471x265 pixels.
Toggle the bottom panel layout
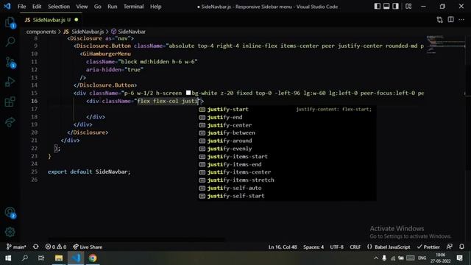coord(386,7)
